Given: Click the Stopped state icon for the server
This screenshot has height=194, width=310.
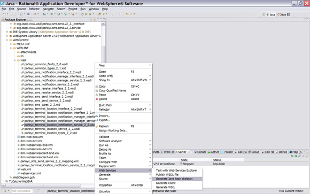Looking at the screenshot, I should pyautogui.click(x=181, y=164).
